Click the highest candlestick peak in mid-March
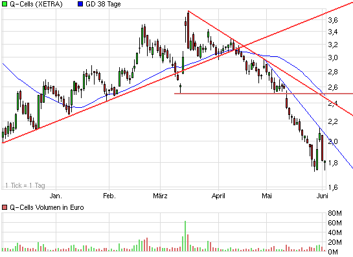Viewport: 353px width, 257px height. (188, 30)
